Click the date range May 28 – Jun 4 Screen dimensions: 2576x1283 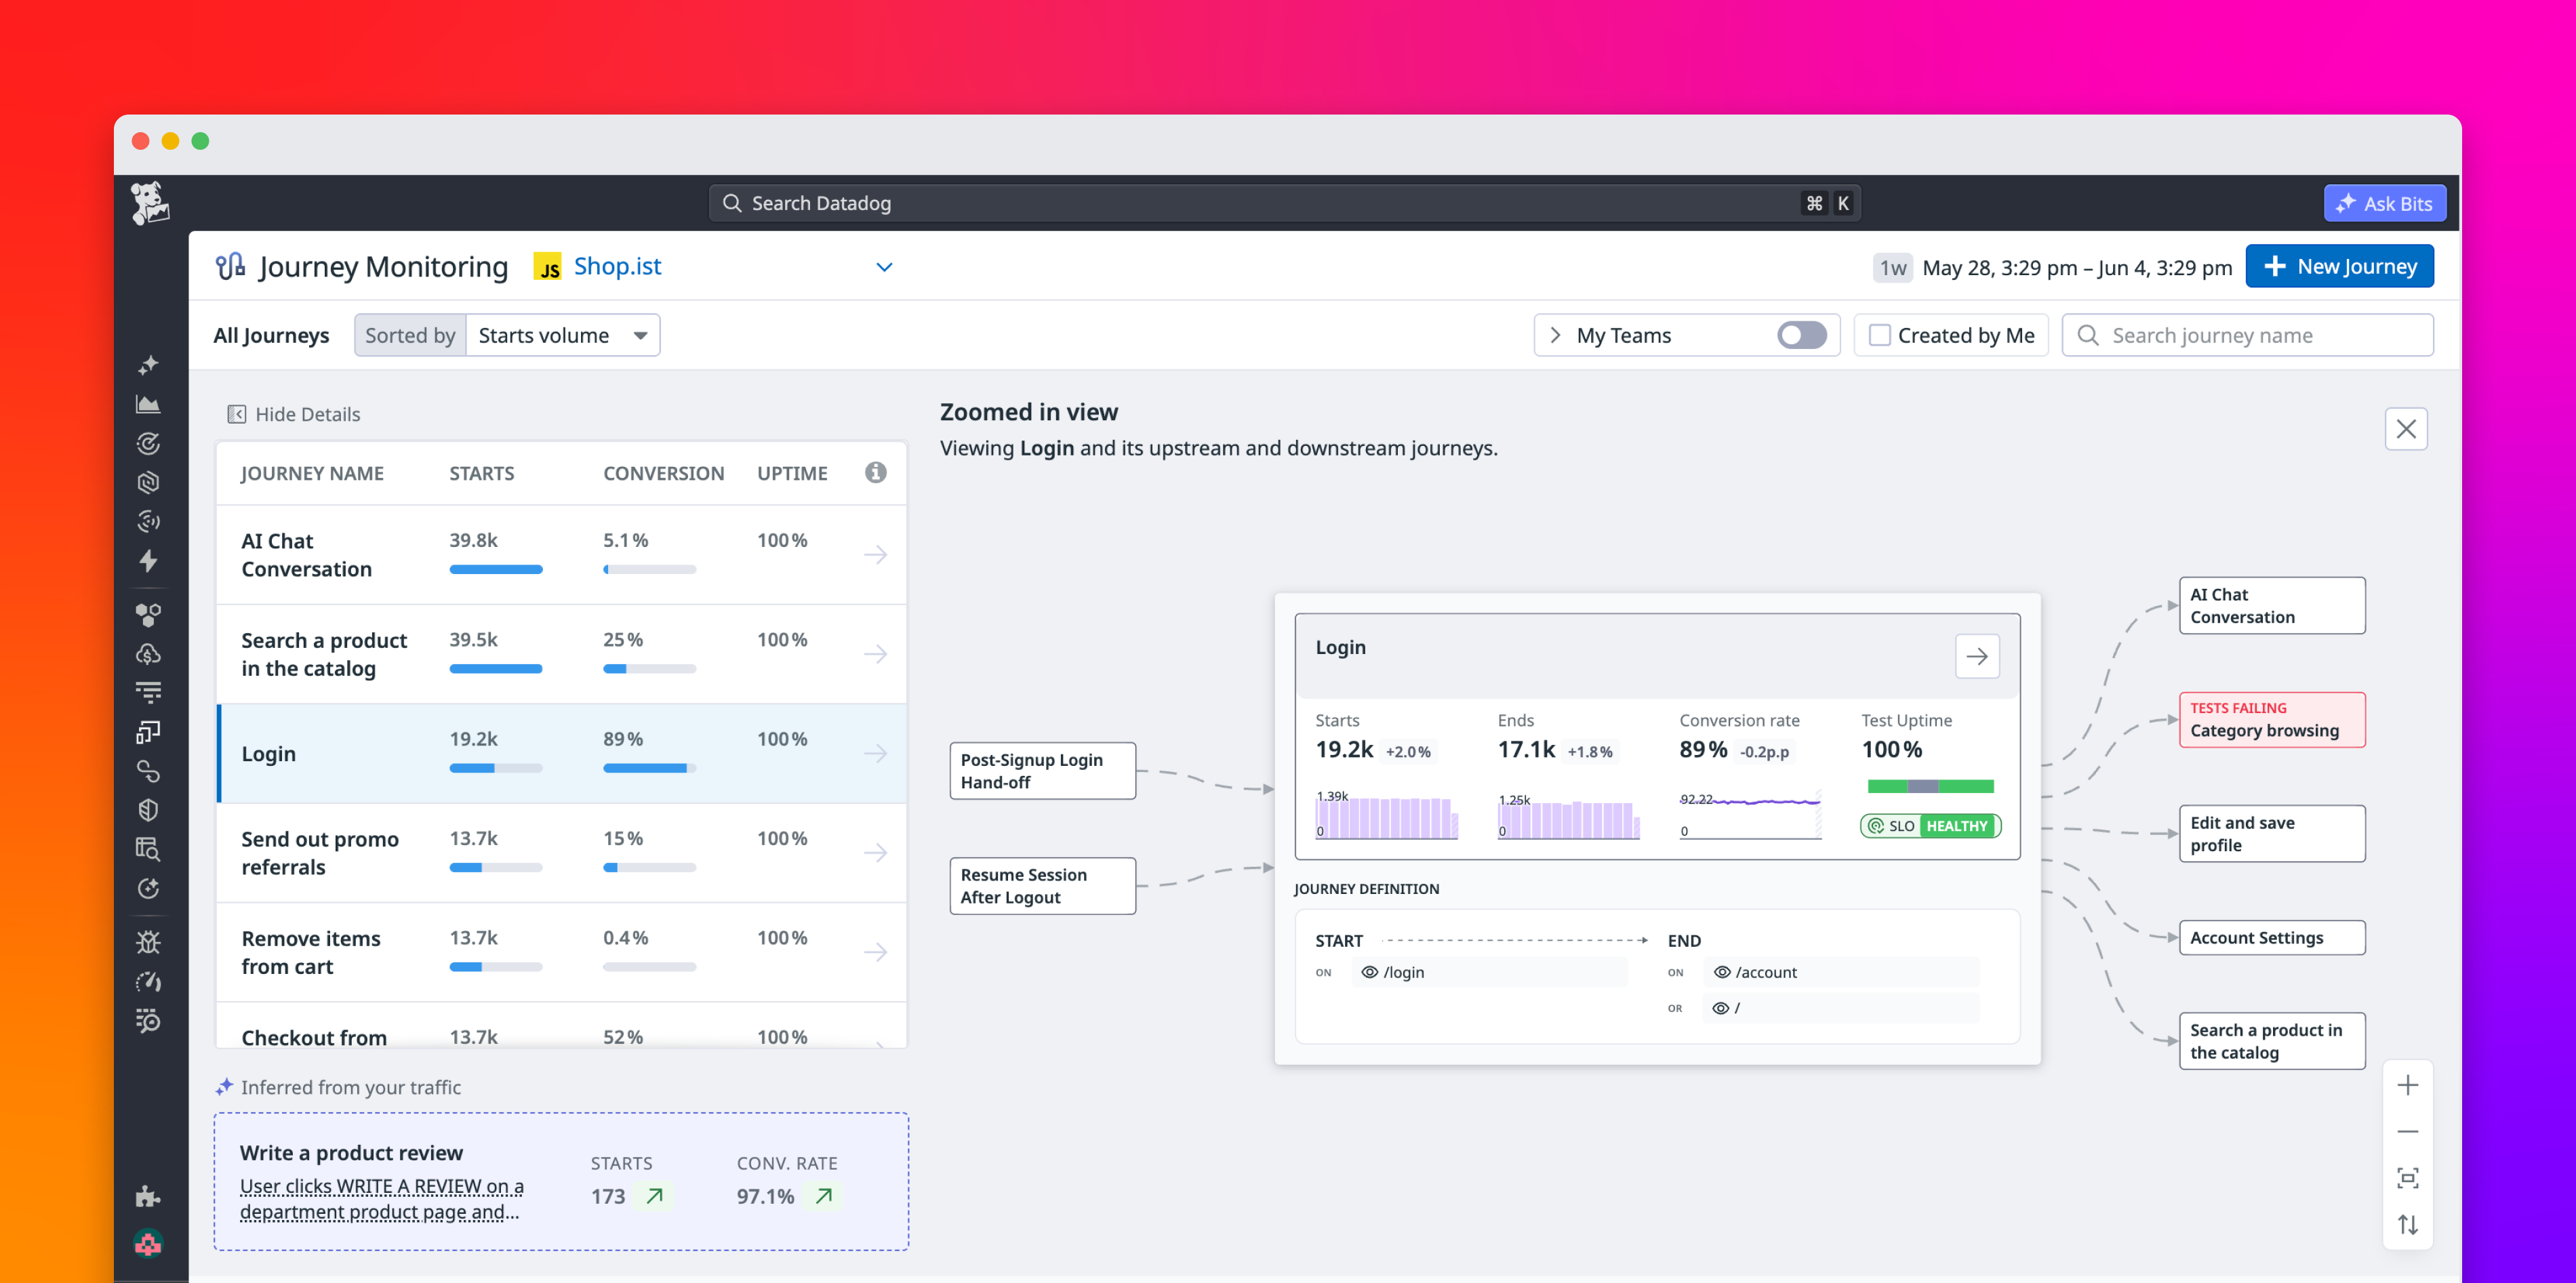2076,268
